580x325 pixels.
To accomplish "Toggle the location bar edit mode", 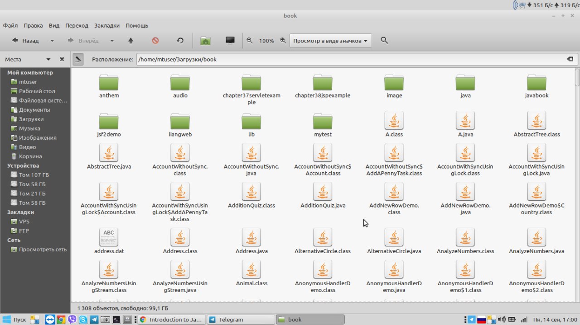I will click(78, 59).
